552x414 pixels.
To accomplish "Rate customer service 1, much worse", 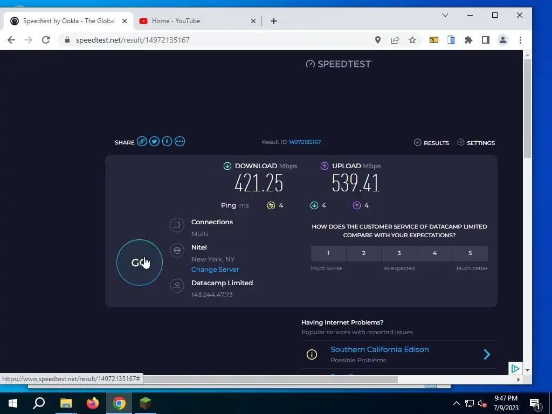I will point(328,253).
